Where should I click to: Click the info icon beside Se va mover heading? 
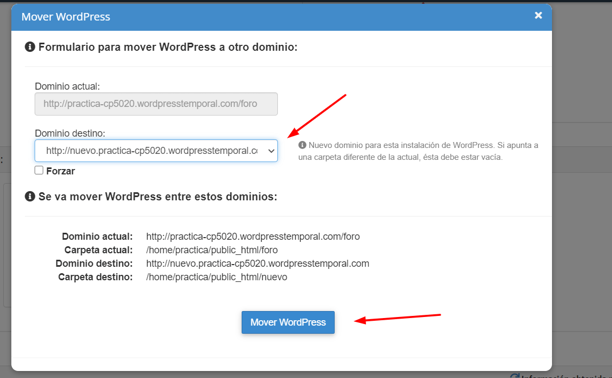(x=30, y=197)
